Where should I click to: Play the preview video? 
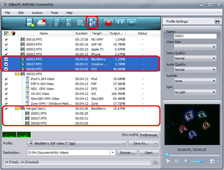(x=168, y=161)
